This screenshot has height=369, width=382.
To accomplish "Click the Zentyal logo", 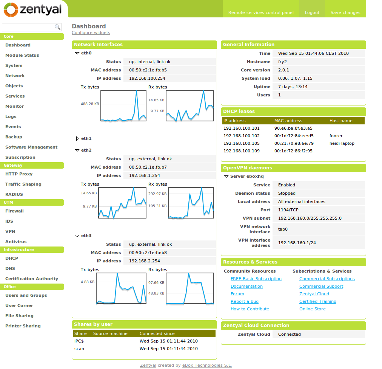I will pos(32,9).
